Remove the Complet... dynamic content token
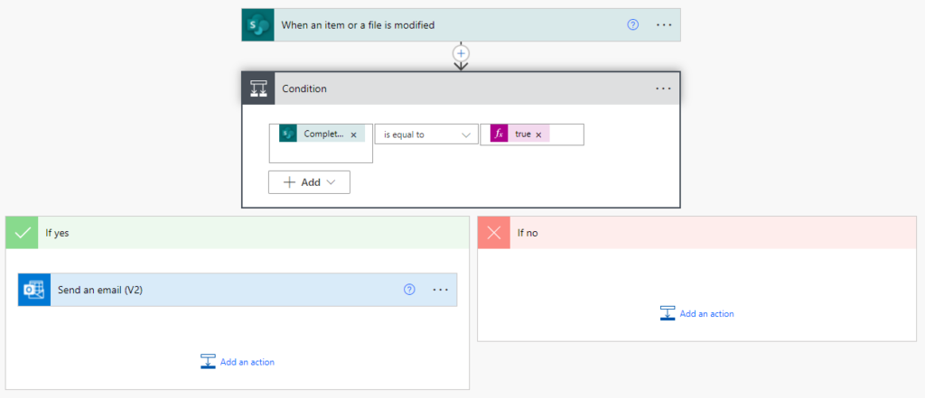925x398 pixels. [353, 134]
